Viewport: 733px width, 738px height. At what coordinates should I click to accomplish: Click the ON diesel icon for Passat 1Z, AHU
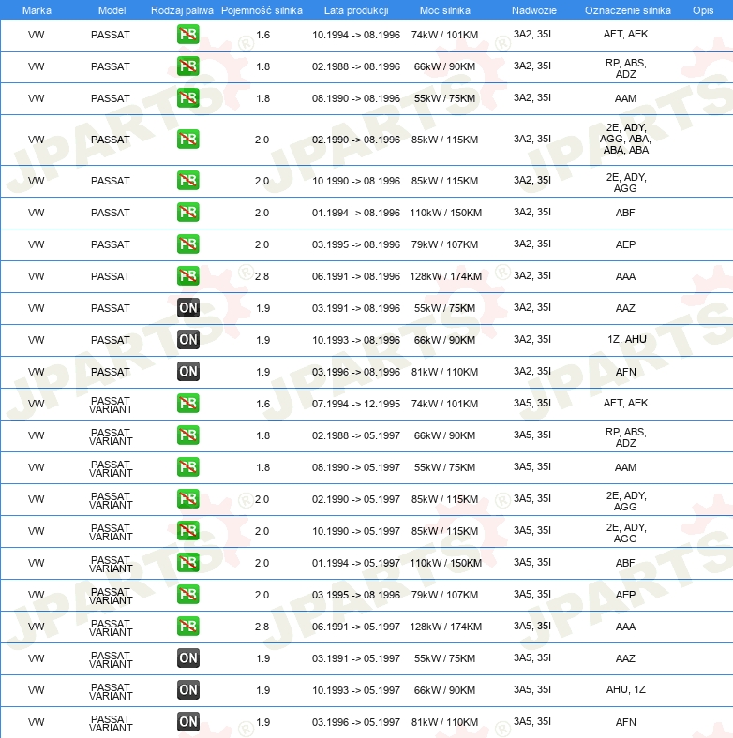[x=188, y=340]
